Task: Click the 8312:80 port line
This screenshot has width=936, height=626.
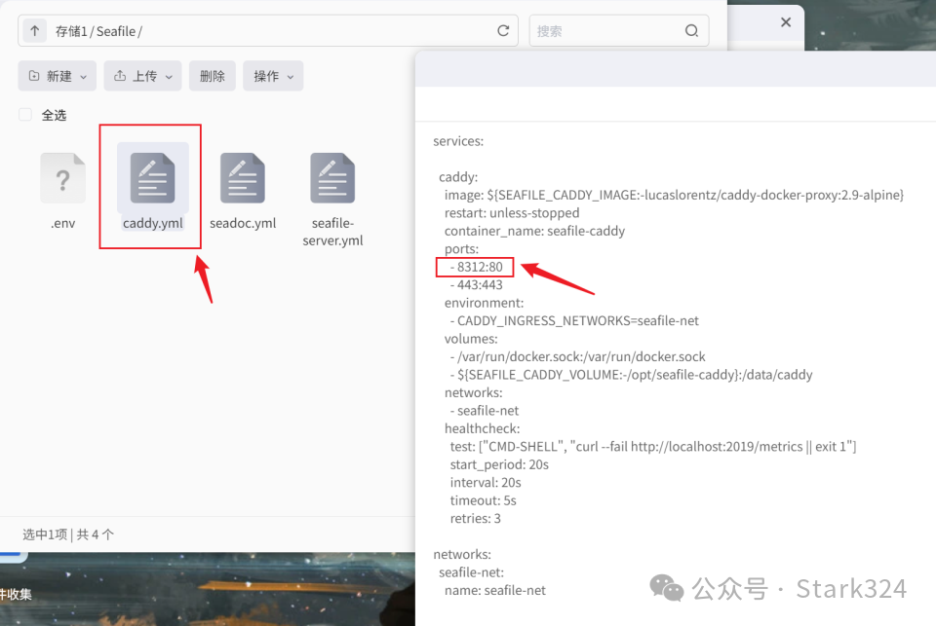Action: (476, 267)
